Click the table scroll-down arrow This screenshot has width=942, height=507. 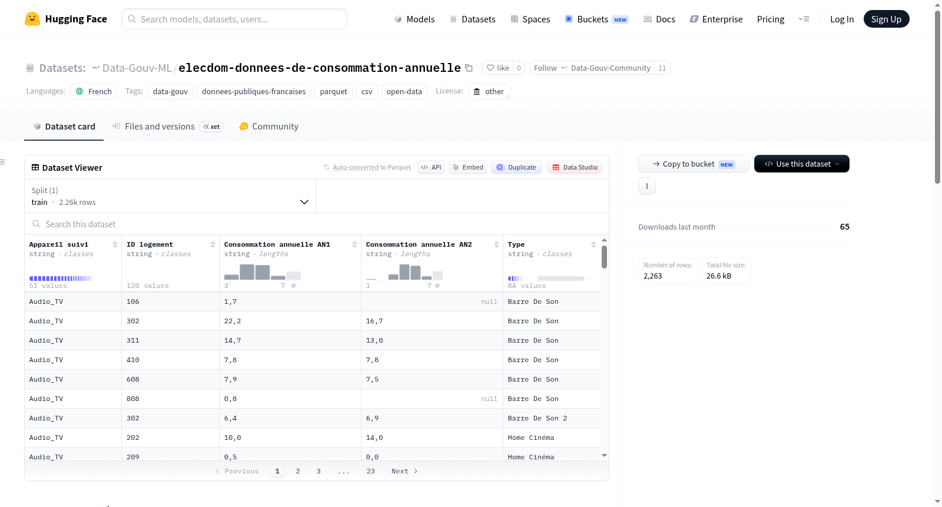pos(604,455)
